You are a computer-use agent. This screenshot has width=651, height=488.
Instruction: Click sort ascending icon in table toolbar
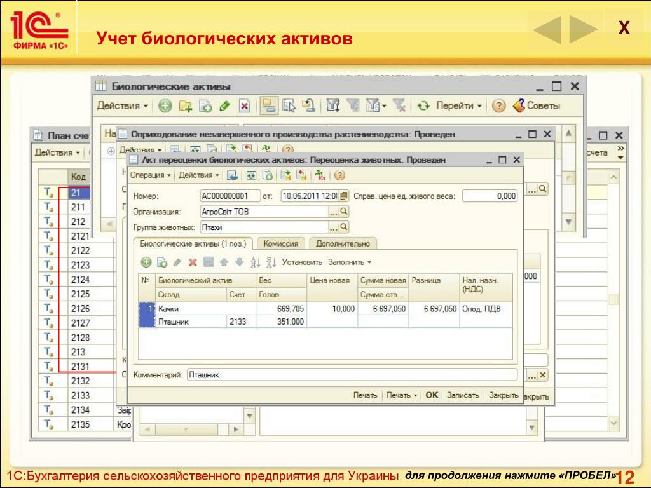[256, 262]
